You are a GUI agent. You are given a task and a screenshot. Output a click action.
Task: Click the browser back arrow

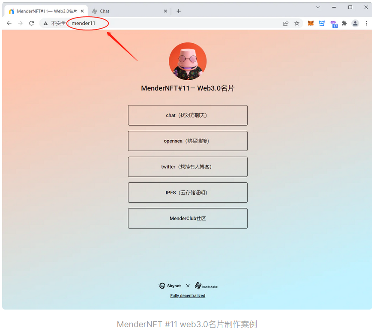[9, 23]
